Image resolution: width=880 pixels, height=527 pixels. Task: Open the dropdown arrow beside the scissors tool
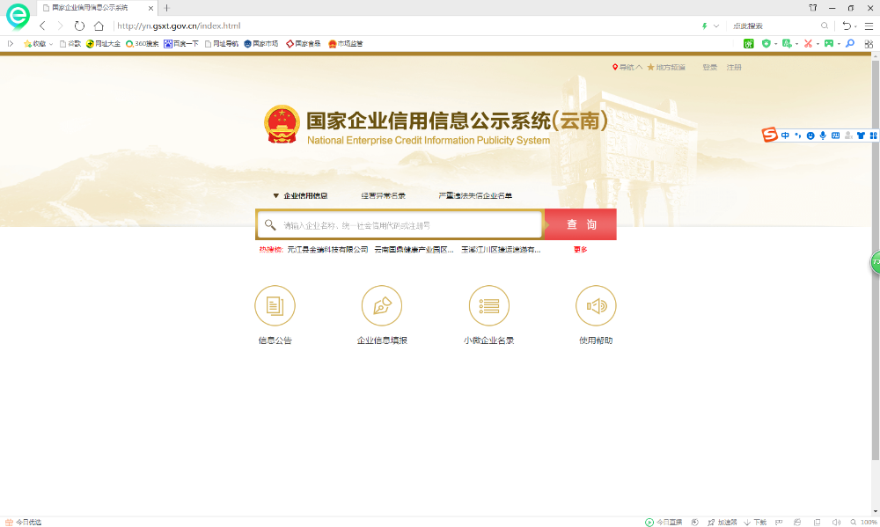point(818,44)
